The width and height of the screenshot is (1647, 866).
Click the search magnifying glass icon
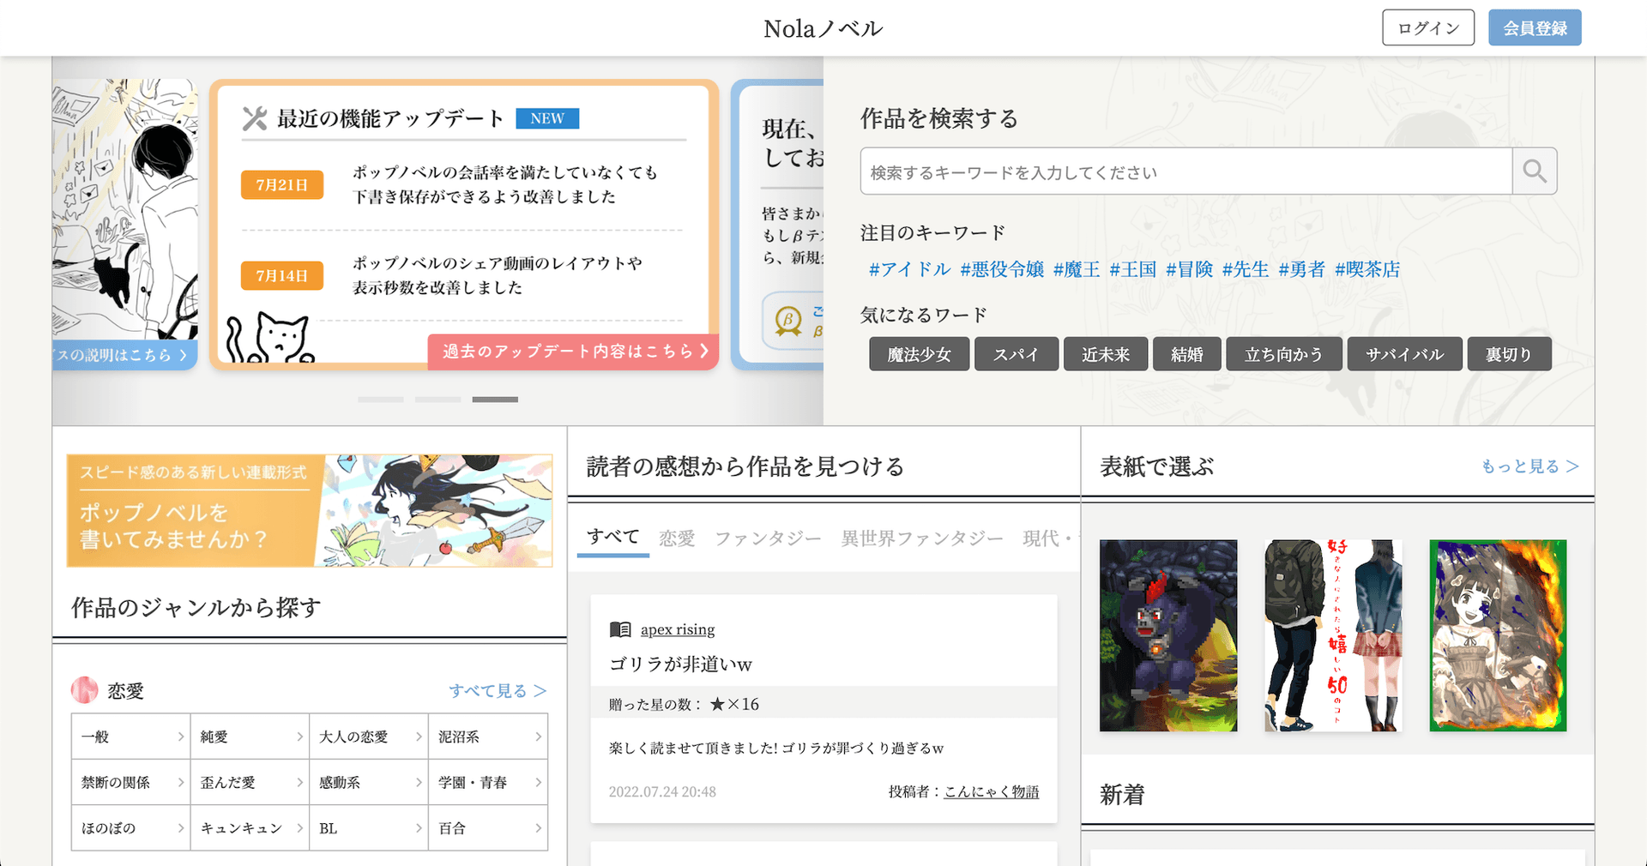coord(1535,171)
